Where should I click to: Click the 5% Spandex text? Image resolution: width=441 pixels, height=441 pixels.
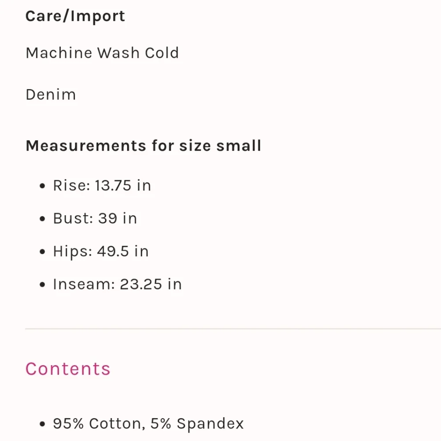point(197,424)
